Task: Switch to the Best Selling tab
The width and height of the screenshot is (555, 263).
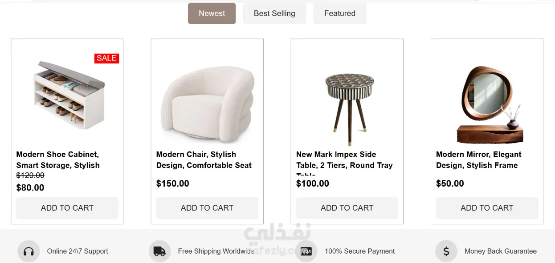Action: (x=274, y=13)
